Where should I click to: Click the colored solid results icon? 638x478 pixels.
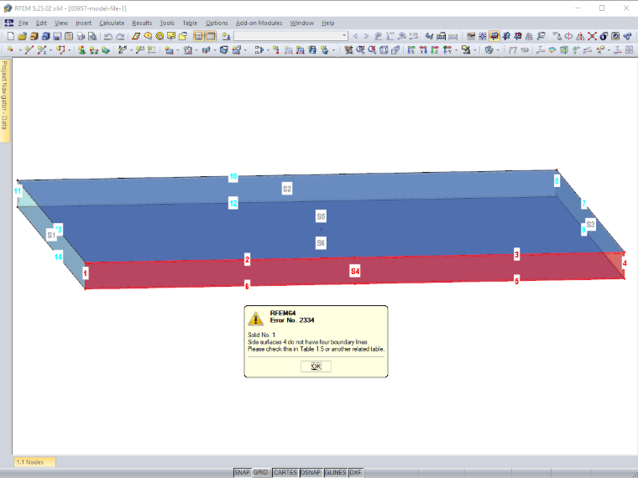click(564, 49)
